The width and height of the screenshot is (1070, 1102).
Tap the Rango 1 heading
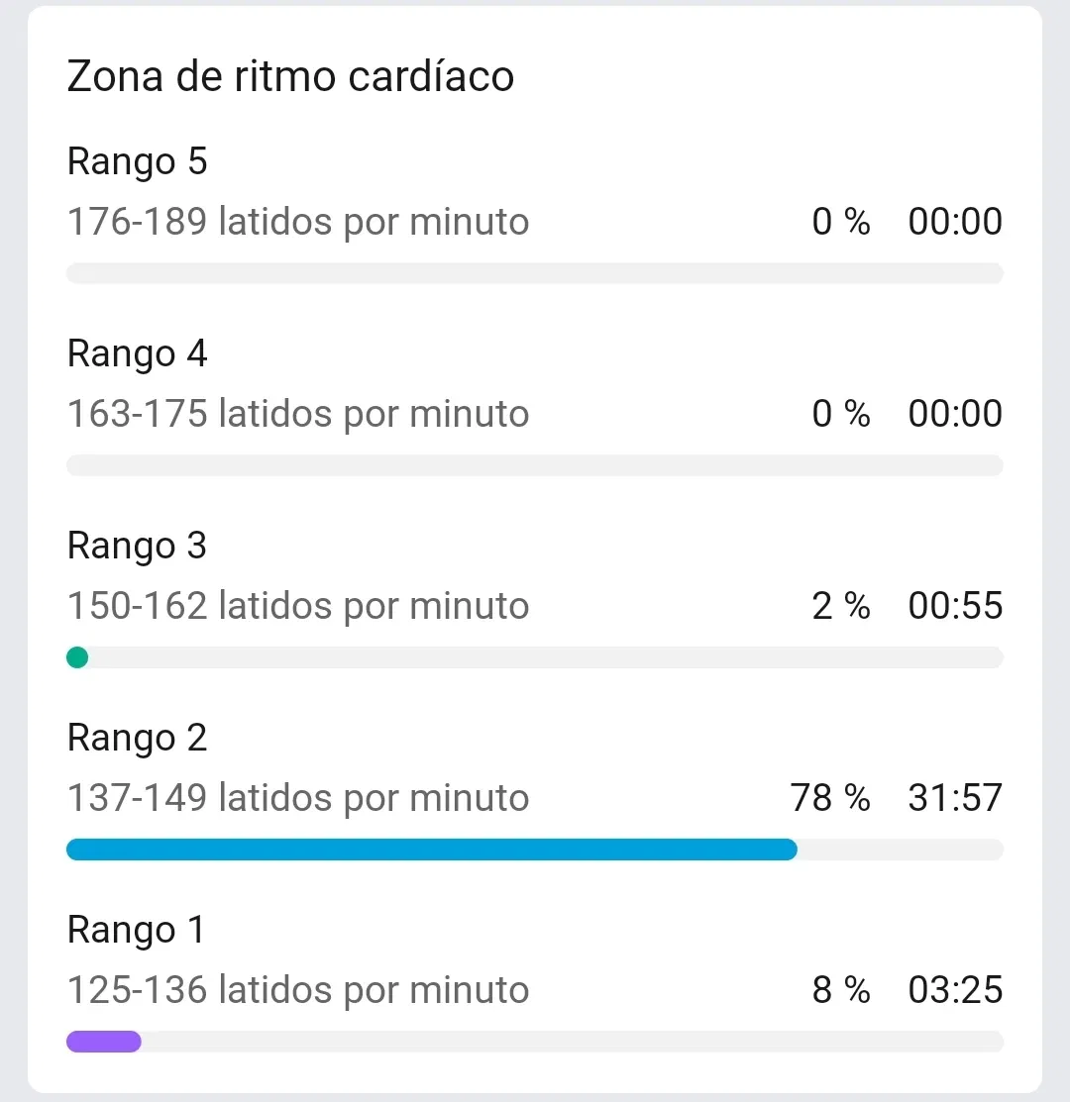(136, 930)
